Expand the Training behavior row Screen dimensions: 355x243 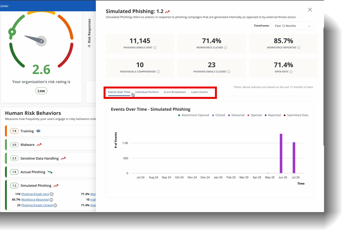(x=27, y=131)
